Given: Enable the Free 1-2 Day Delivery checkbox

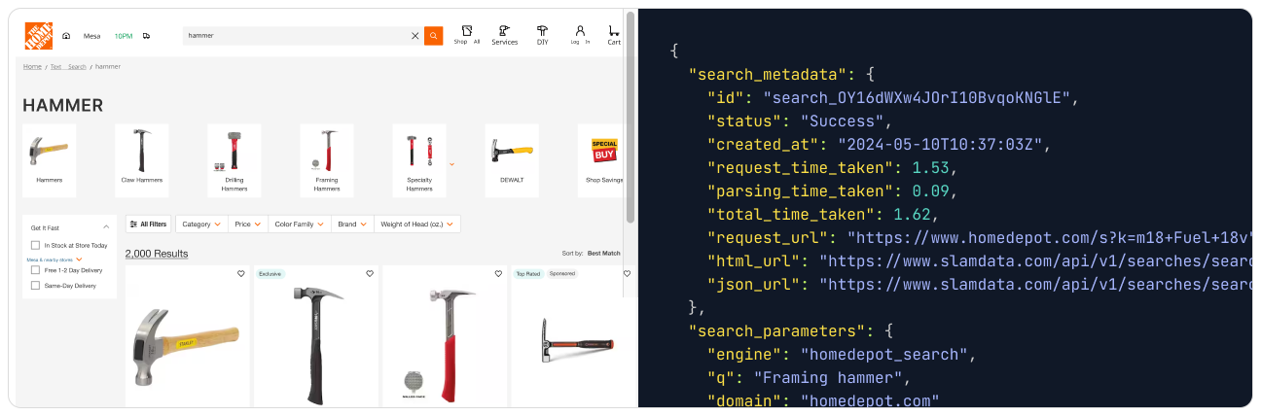Looking at the screenshot, I should click(x=36, y=270).
